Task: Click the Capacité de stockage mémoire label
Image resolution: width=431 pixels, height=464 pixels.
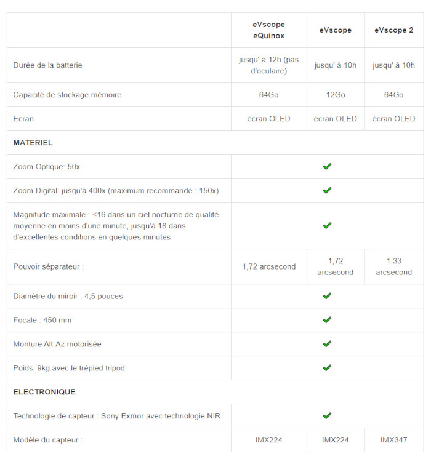Action: (67, 95)
